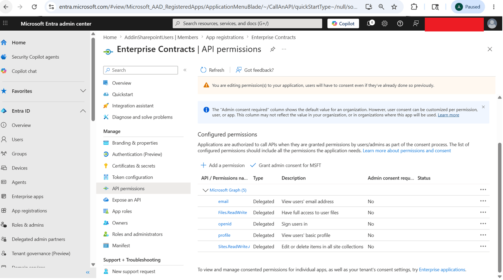Expand the Favorites section chevron
This screenshot has width=503, height=280.
tap(83, 91)
